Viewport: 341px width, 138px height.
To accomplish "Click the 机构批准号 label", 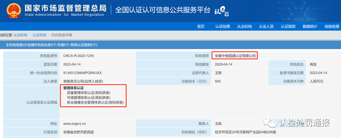I will tap(49, 56).
